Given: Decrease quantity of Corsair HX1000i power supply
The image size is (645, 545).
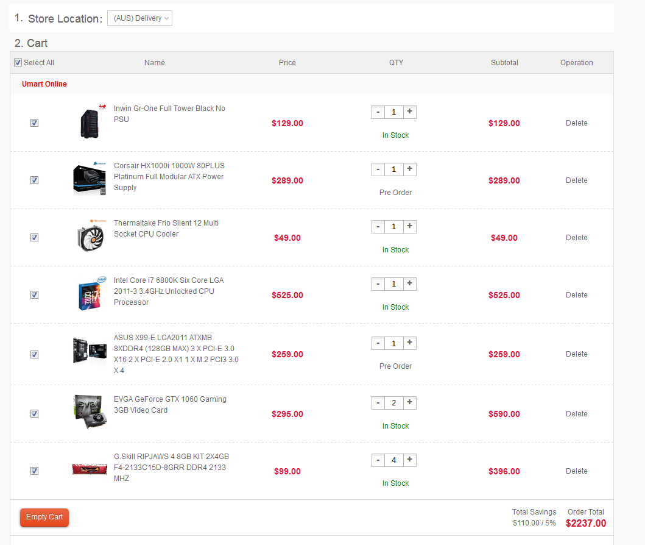Looking at the screenshot, I should tap(378, 169).
